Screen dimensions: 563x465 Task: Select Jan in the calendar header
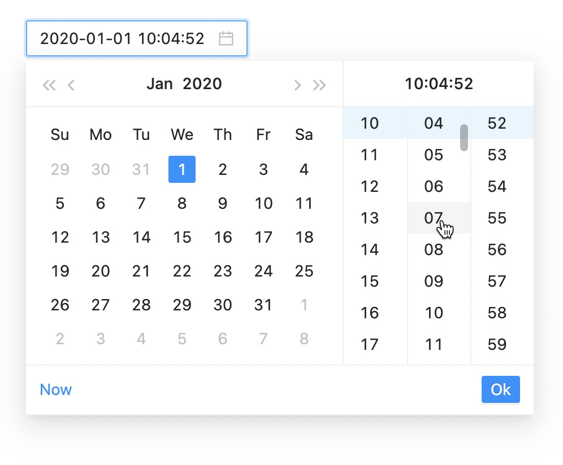160,84
